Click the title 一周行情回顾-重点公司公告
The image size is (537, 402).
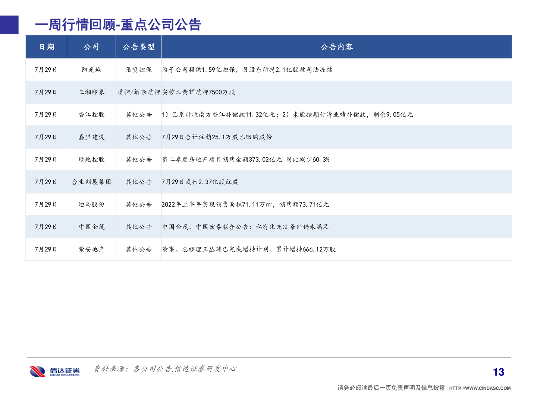[118, 25]
